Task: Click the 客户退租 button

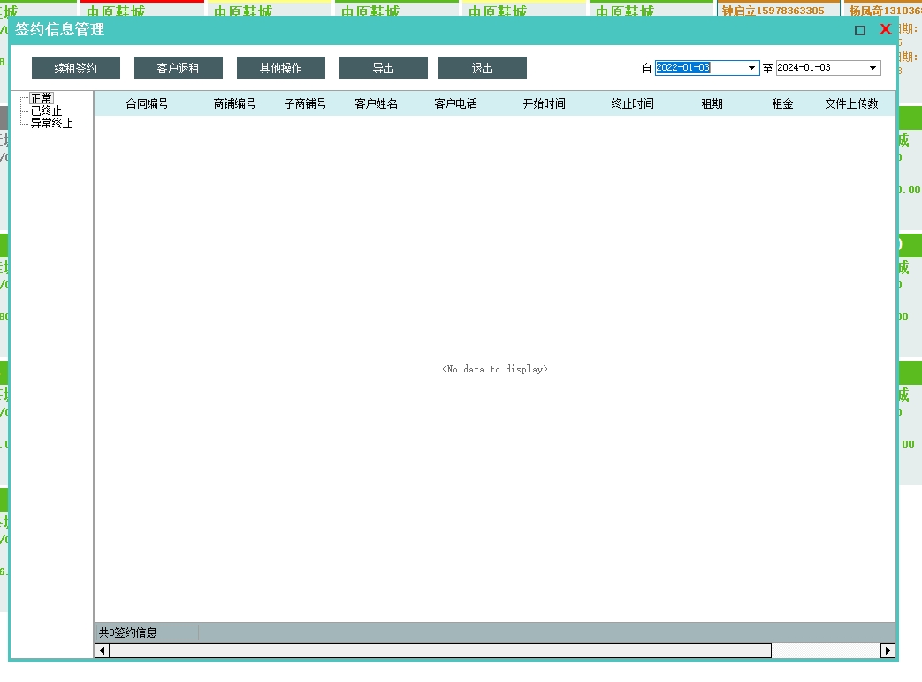Action: click(178, 68)
